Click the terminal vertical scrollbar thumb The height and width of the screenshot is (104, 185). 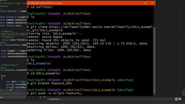154,60
